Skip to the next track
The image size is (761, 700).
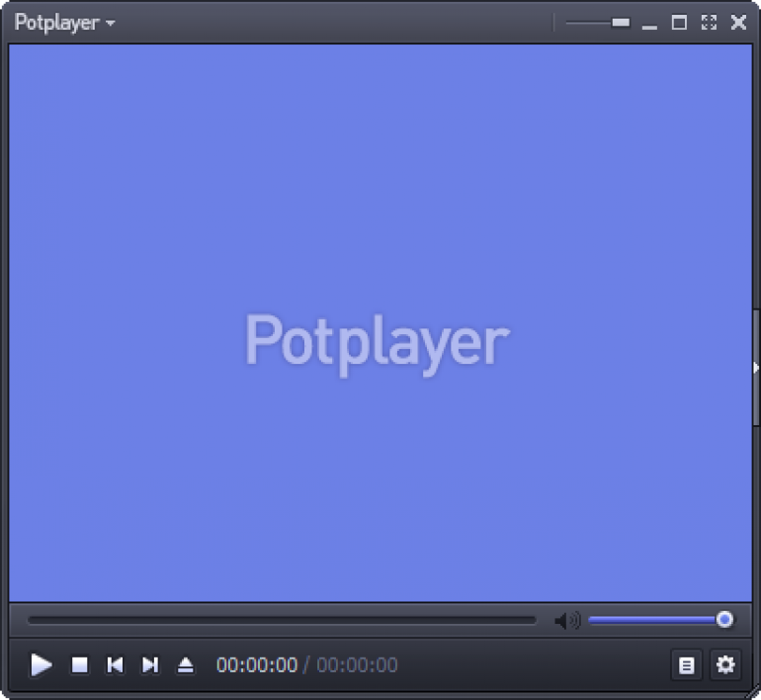[x=150, y=664]
